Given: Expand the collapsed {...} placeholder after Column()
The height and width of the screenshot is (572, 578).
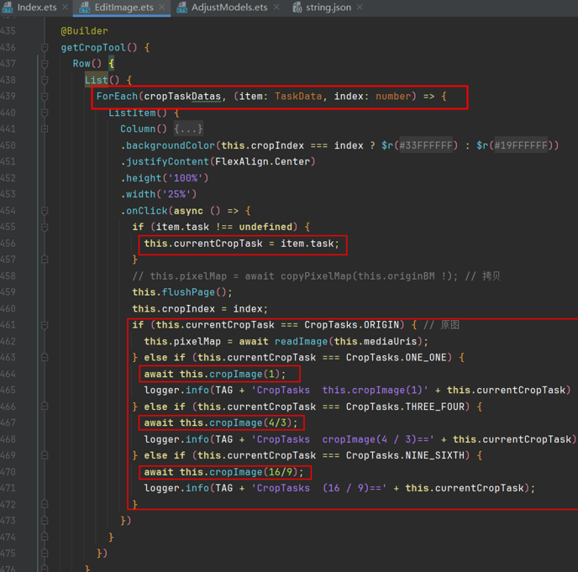Looking at the screenshot, I should point(189,129).
